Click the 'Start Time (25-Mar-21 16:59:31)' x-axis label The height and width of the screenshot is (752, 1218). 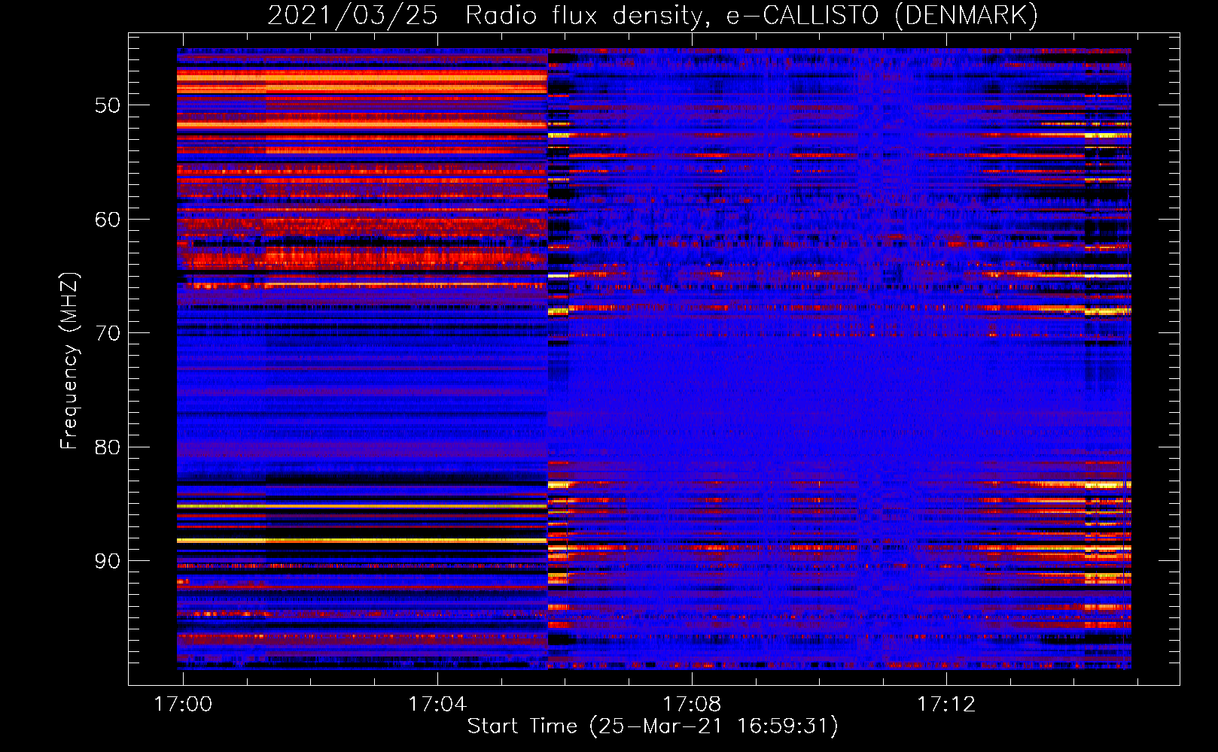[653, 726]
